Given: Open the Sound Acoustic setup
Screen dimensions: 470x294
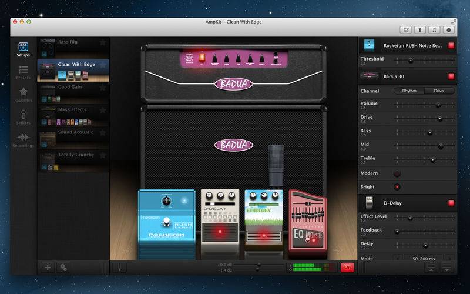Looking at the screenshot, I should tap(73, 138).
